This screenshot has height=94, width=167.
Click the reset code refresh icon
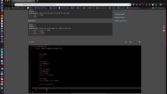[x=130, y=42]
